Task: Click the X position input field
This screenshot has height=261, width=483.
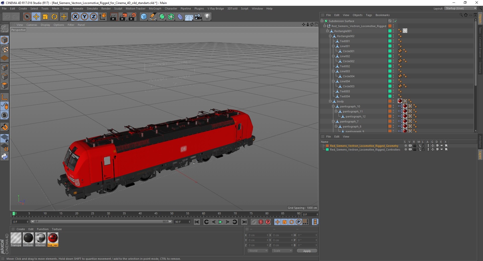Action: pos(258,235)
